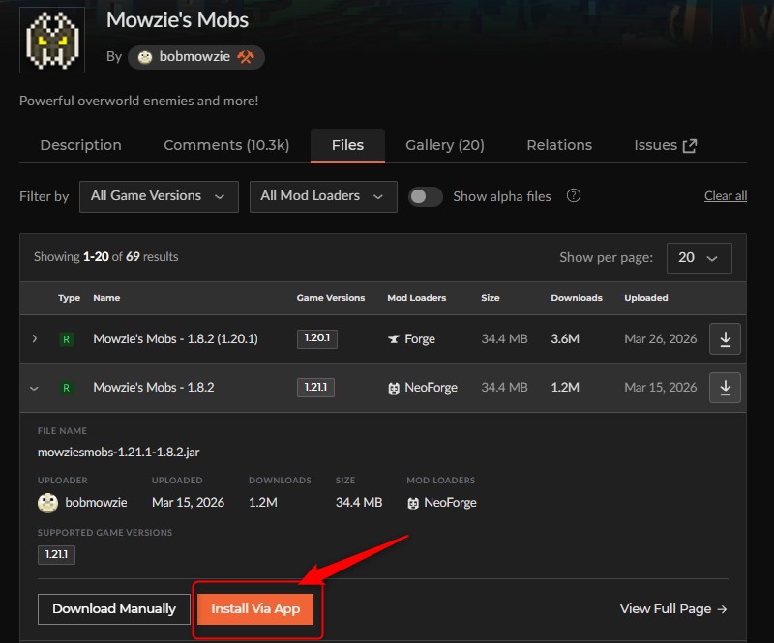774x643 pixels.
Task: Open the Gallery (20) tab
Action: coord(445,145)
